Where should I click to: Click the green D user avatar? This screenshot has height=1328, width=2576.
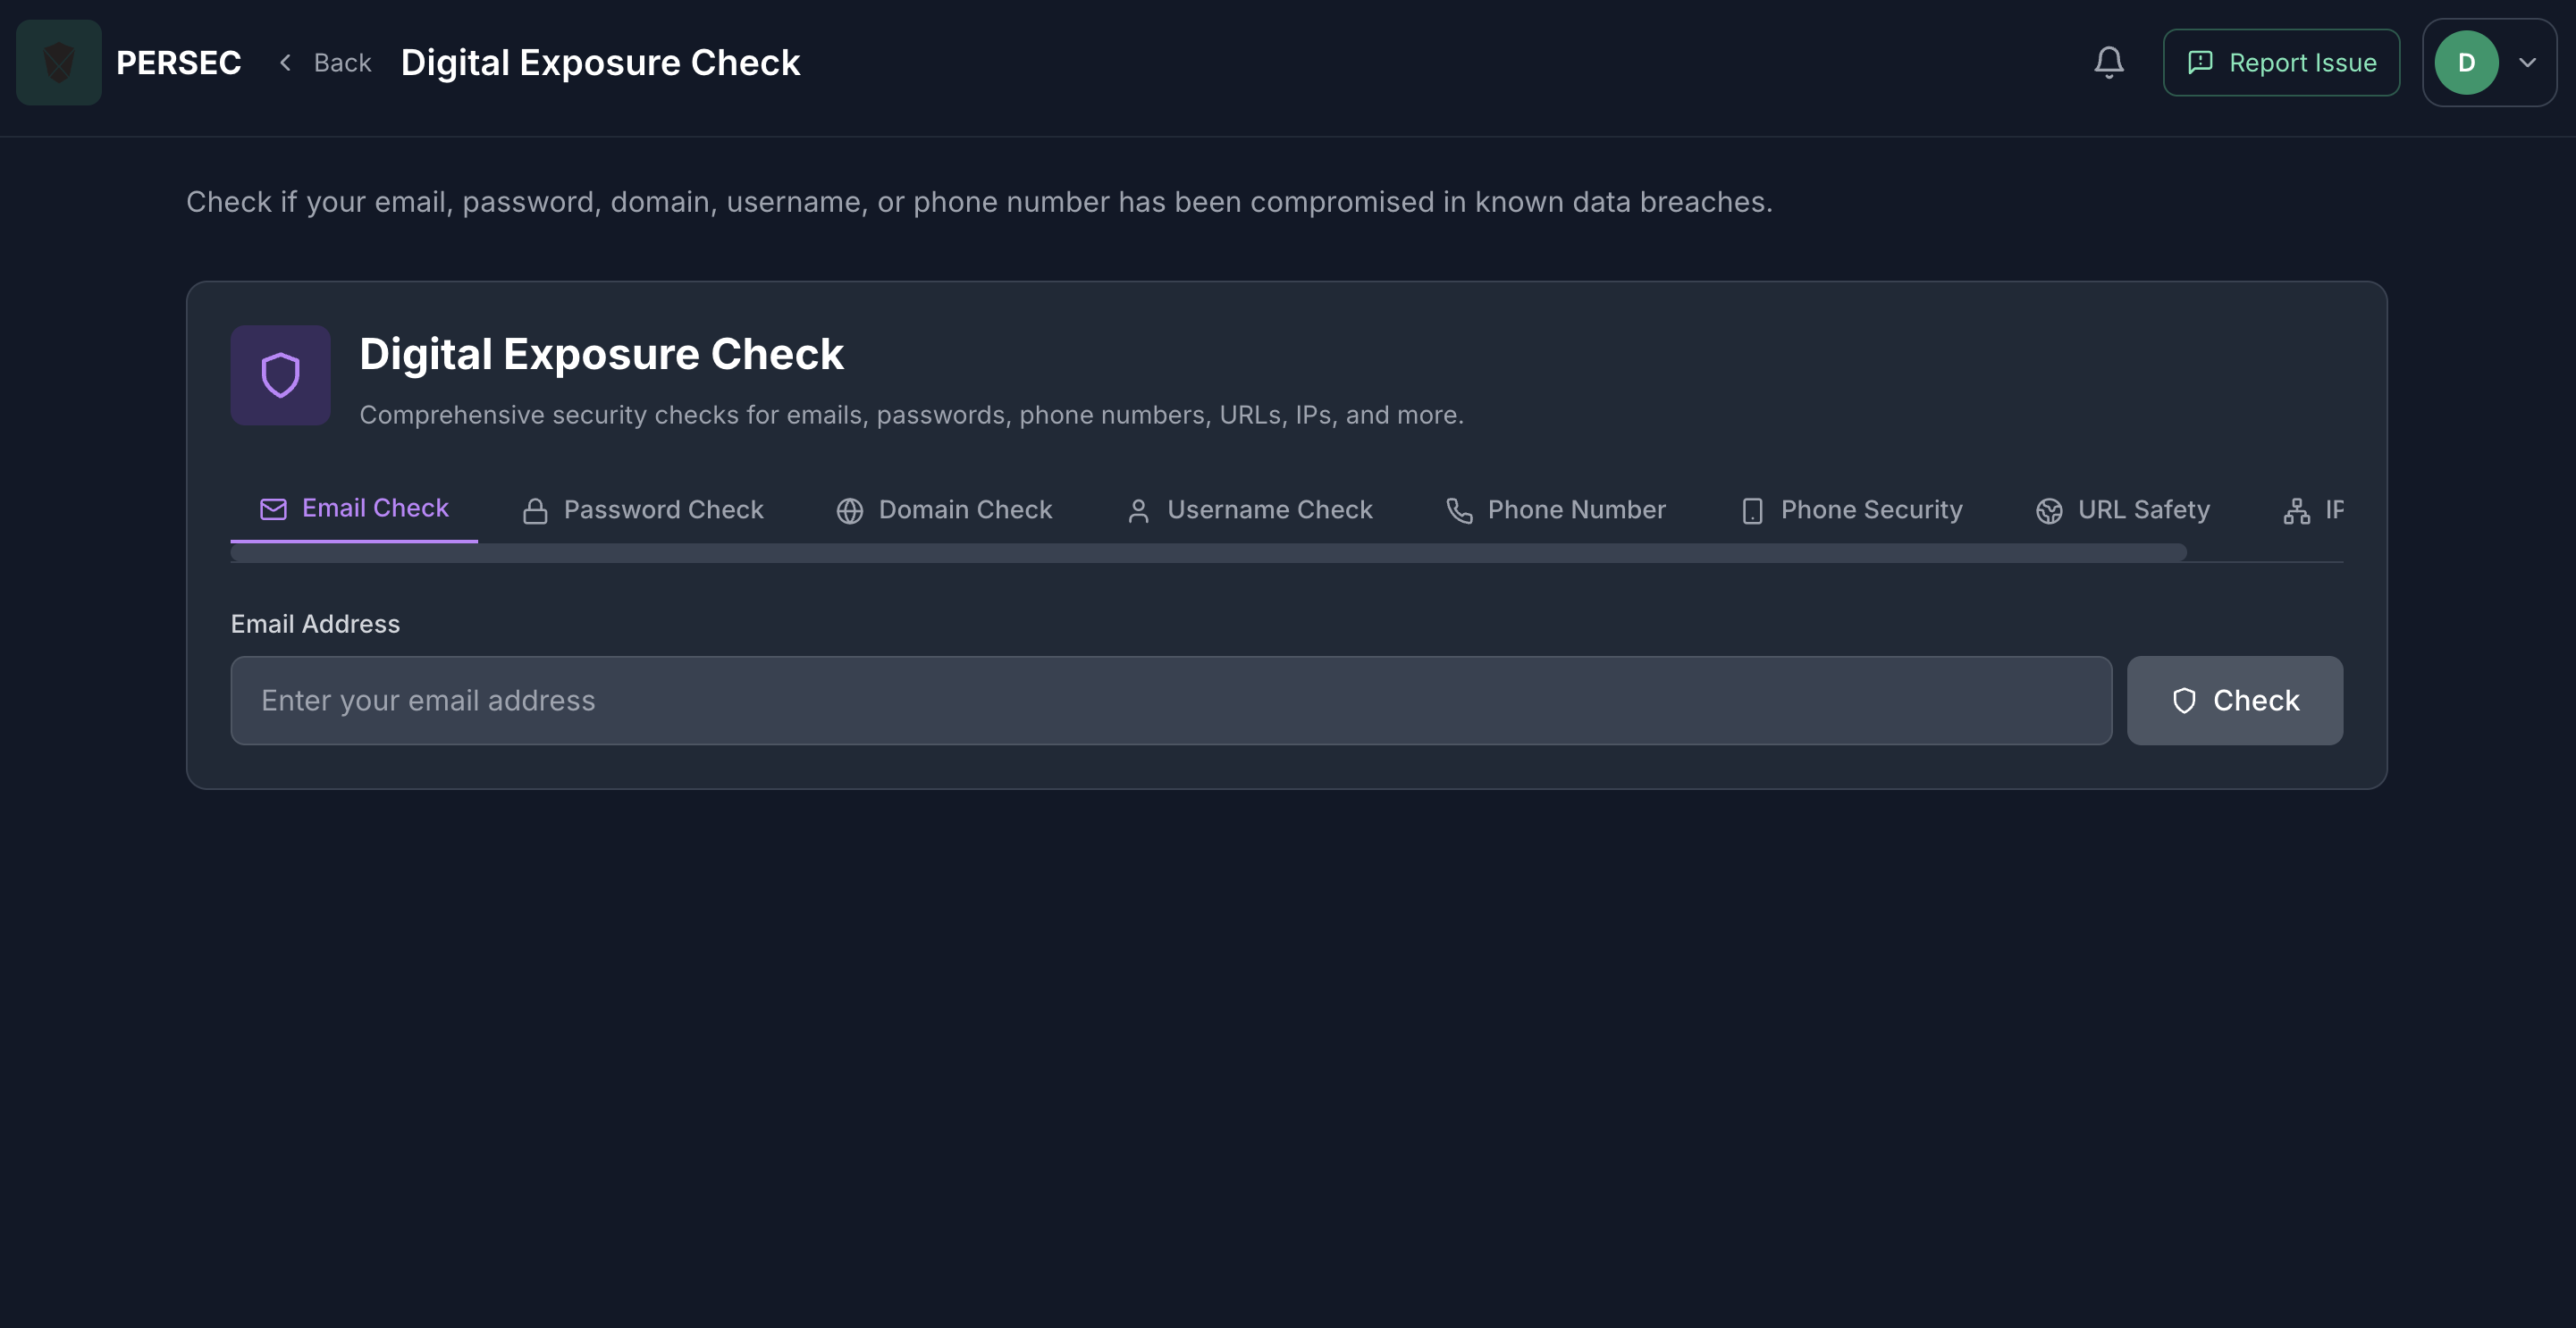pos(2466,63)
